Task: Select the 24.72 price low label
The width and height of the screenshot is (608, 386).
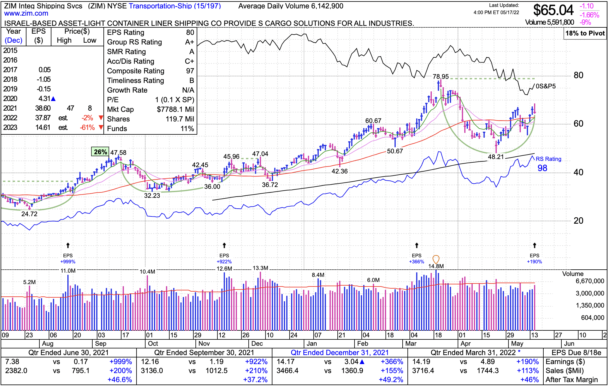Action: tap(29, 214)
